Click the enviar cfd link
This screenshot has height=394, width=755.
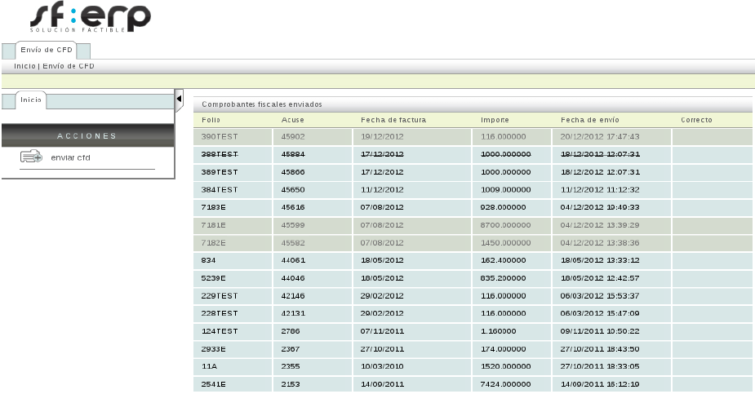(70, 158)
